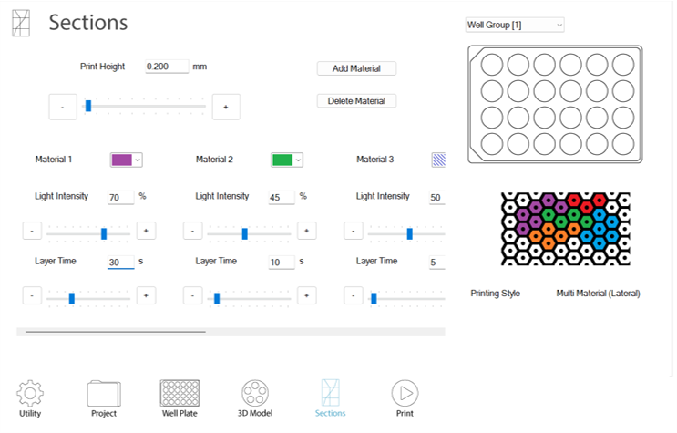
Task: Click Material 1 Layer Time slider handle
Action: click(x=72, y=299)
